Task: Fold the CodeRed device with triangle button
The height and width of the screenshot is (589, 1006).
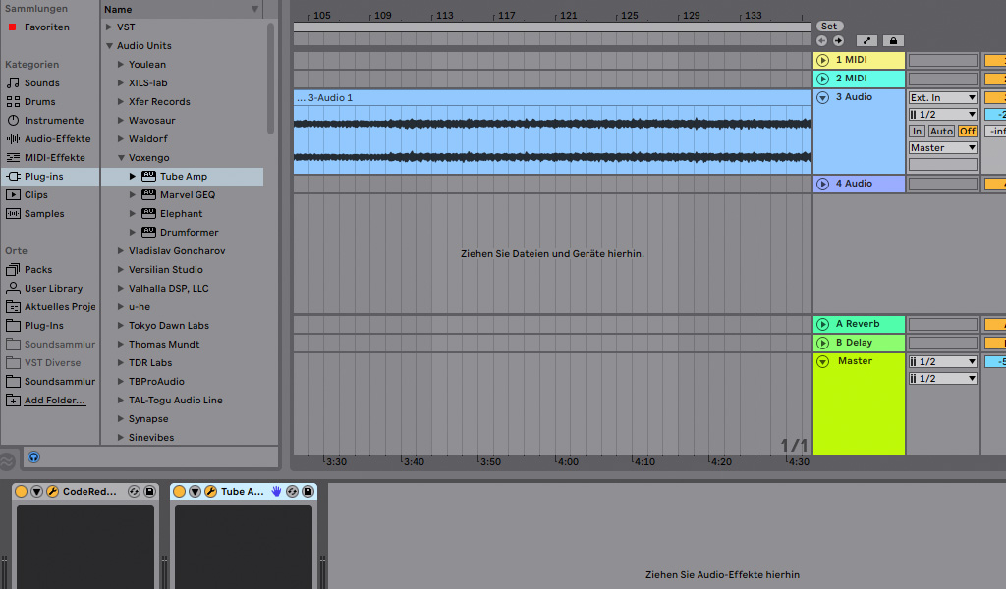Action: coord(36,492)
